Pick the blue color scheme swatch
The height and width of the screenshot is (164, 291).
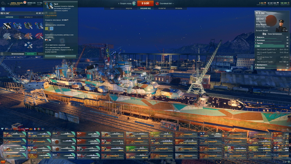(51, 28)
